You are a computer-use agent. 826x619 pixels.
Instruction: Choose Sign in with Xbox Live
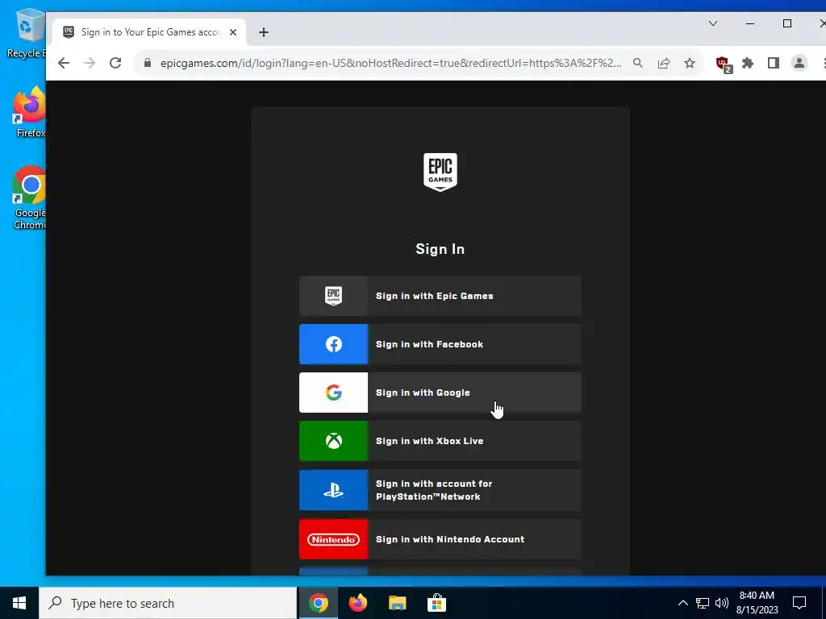[x=440, y=441]
